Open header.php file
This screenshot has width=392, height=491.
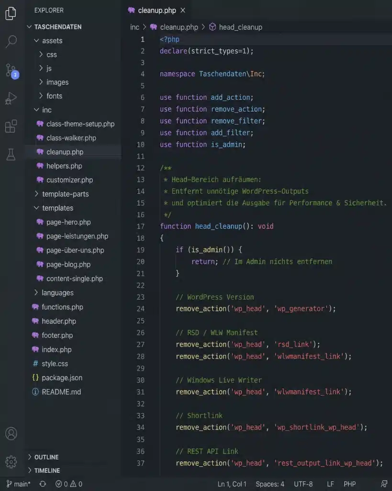point(54,321)
